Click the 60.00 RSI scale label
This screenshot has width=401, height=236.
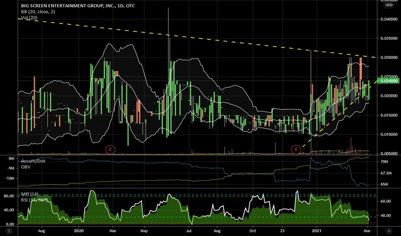tap(386, 201)
